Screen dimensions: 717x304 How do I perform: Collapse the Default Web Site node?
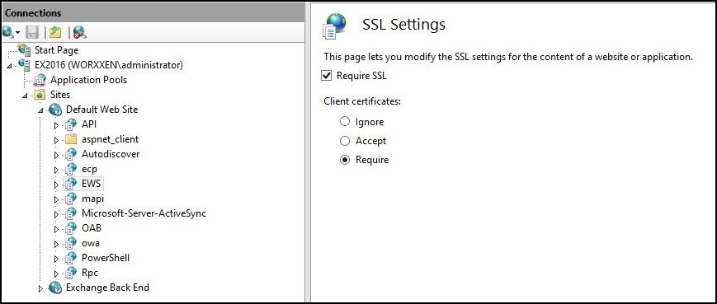(x=40, y=111)
